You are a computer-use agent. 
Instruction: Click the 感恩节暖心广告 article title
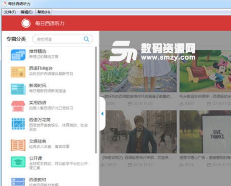pyautogui.click(x=205, y=158)
